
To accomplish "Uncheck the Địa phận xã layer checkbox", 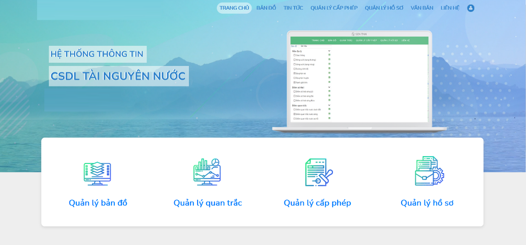I will pyautogui.click(x=295, y=73).
